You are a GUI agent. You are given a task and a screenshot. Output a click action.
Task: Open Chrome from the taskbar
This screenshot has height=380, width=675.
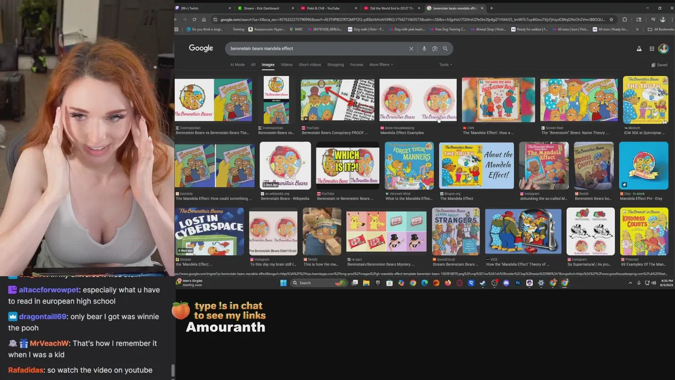(x=413, y=283)
